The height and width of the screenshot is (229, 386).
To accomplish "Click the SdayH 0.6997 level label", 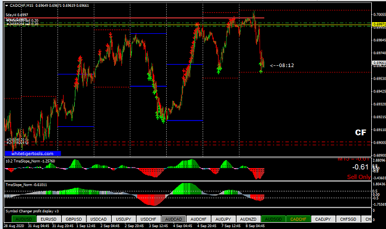I will pos(17,15).
